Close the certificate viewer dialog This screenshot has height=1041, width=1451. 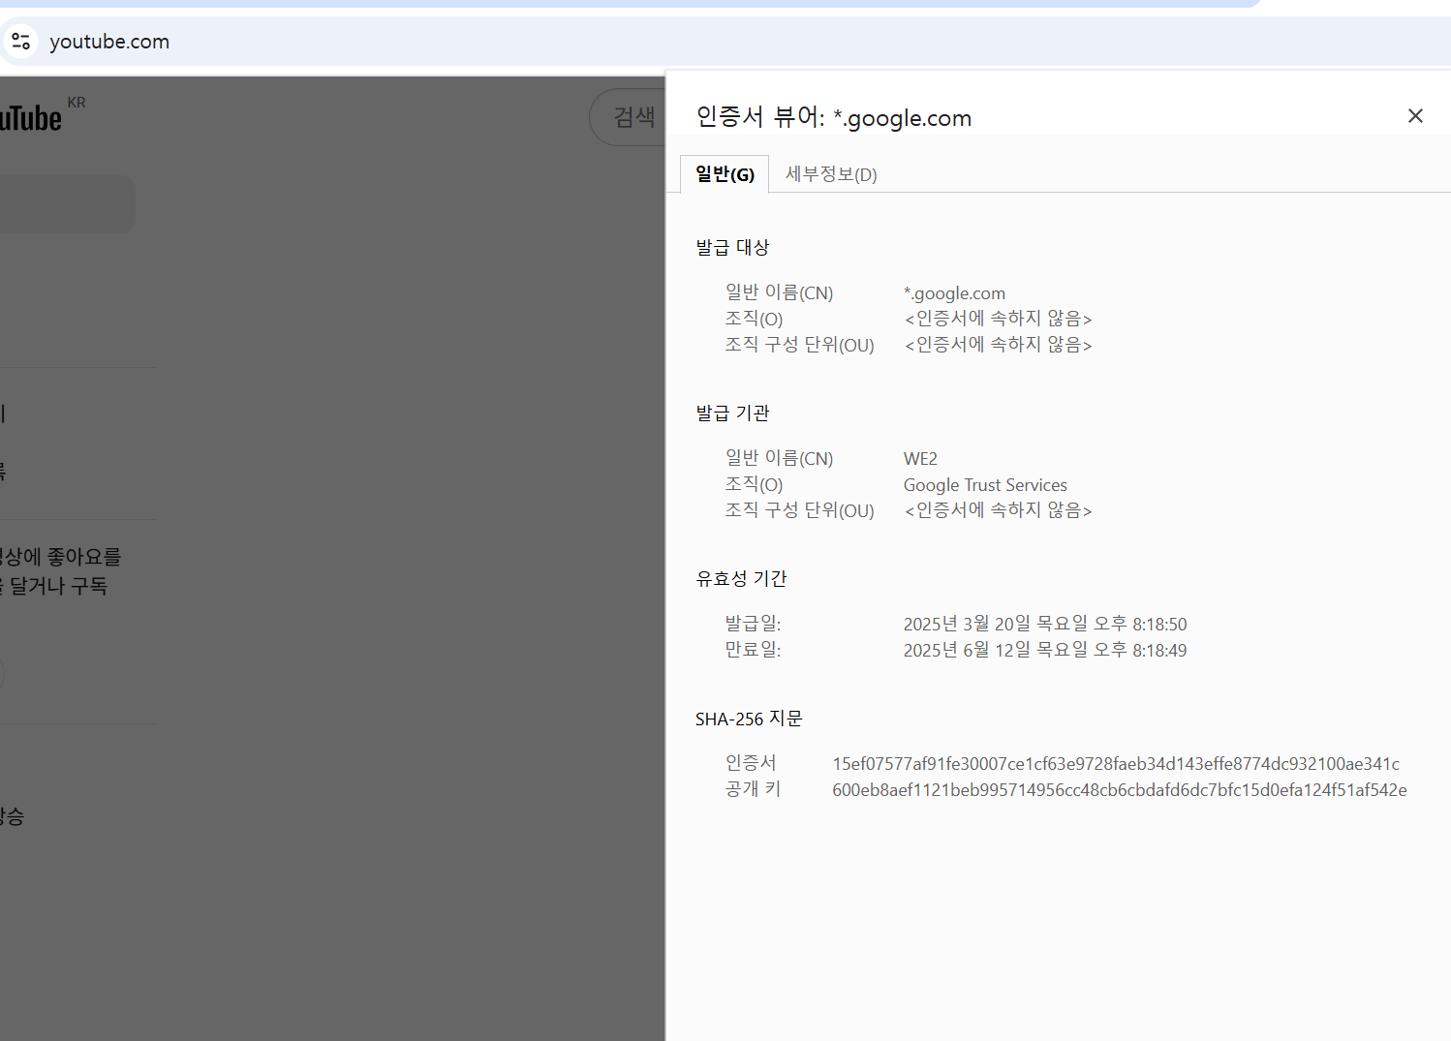[1415, 115]
